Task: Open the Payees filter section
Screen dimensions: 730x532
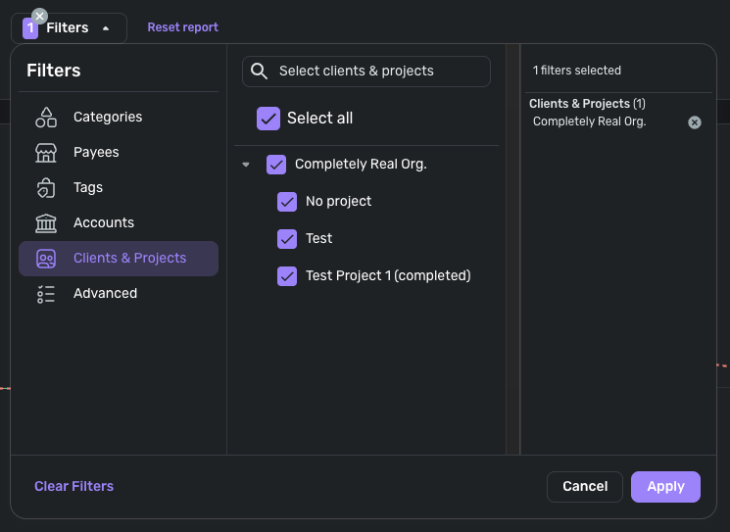Action: pos(96,153)
